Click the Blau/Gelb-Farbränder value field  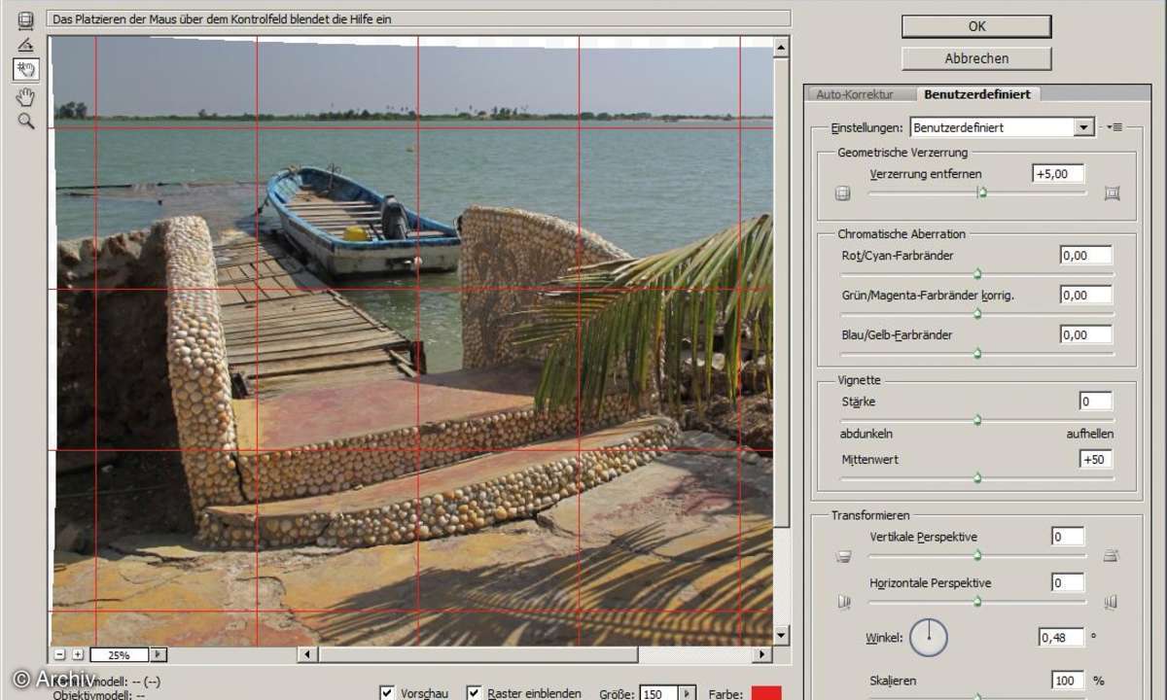point(1086,334)
